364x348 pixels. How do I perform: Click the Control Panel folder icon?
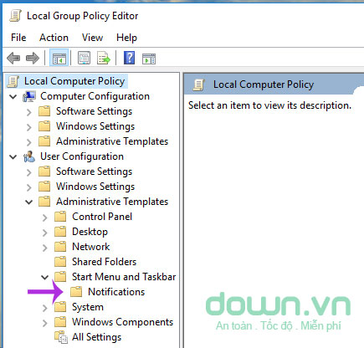[60, 217]
